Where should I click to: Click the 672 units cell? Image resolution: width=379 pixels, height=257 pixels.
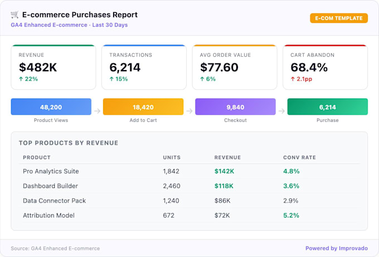coord(169,215)
